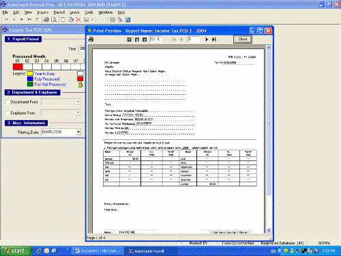Go to first page of the preview
The height and width of the screenshot is (256, 341).
coord(174,40)
